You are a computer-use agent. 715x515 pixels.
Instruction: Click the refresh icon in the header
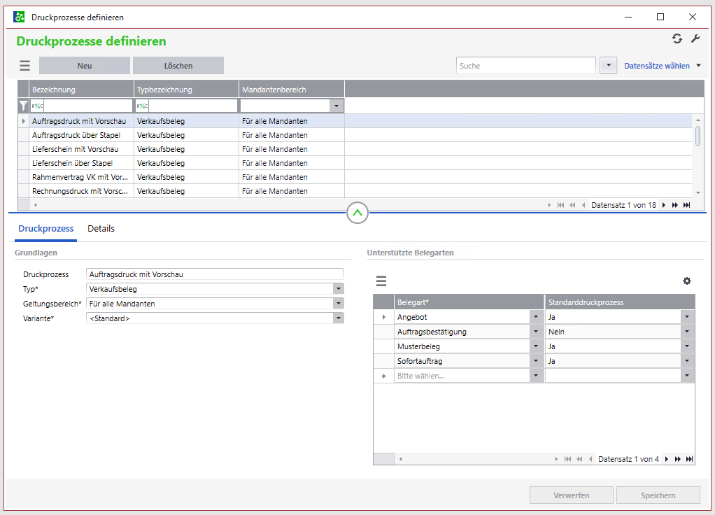pyautogui.click(x=677, y=39)
